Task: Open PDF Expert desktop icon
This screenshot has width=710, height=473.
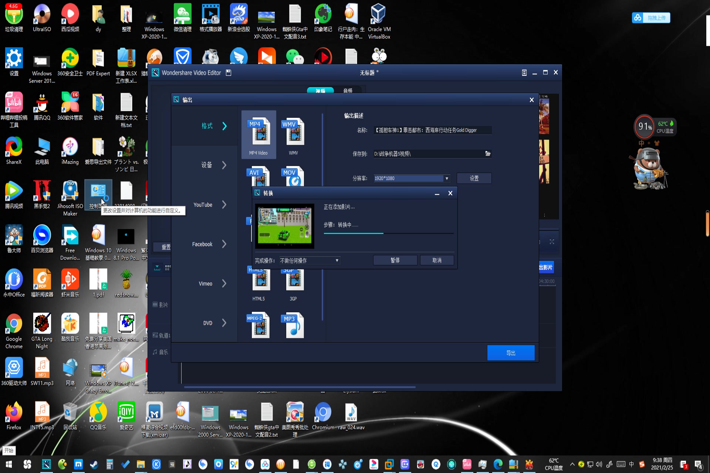Action: pos(98,62)
